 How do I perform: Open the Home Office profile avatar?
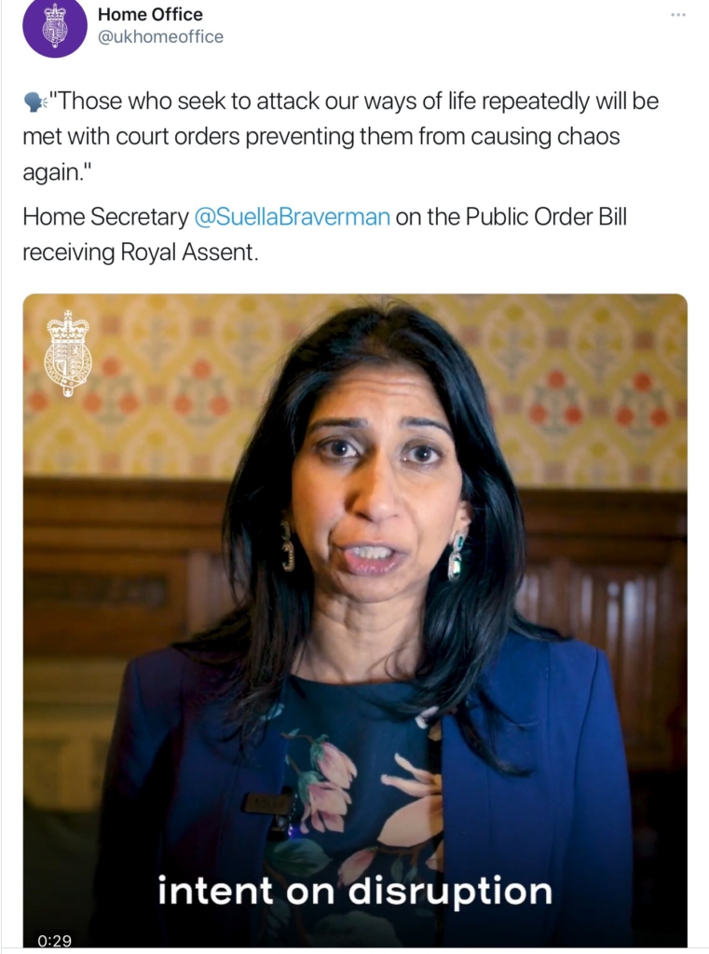[x=55, y=27]
